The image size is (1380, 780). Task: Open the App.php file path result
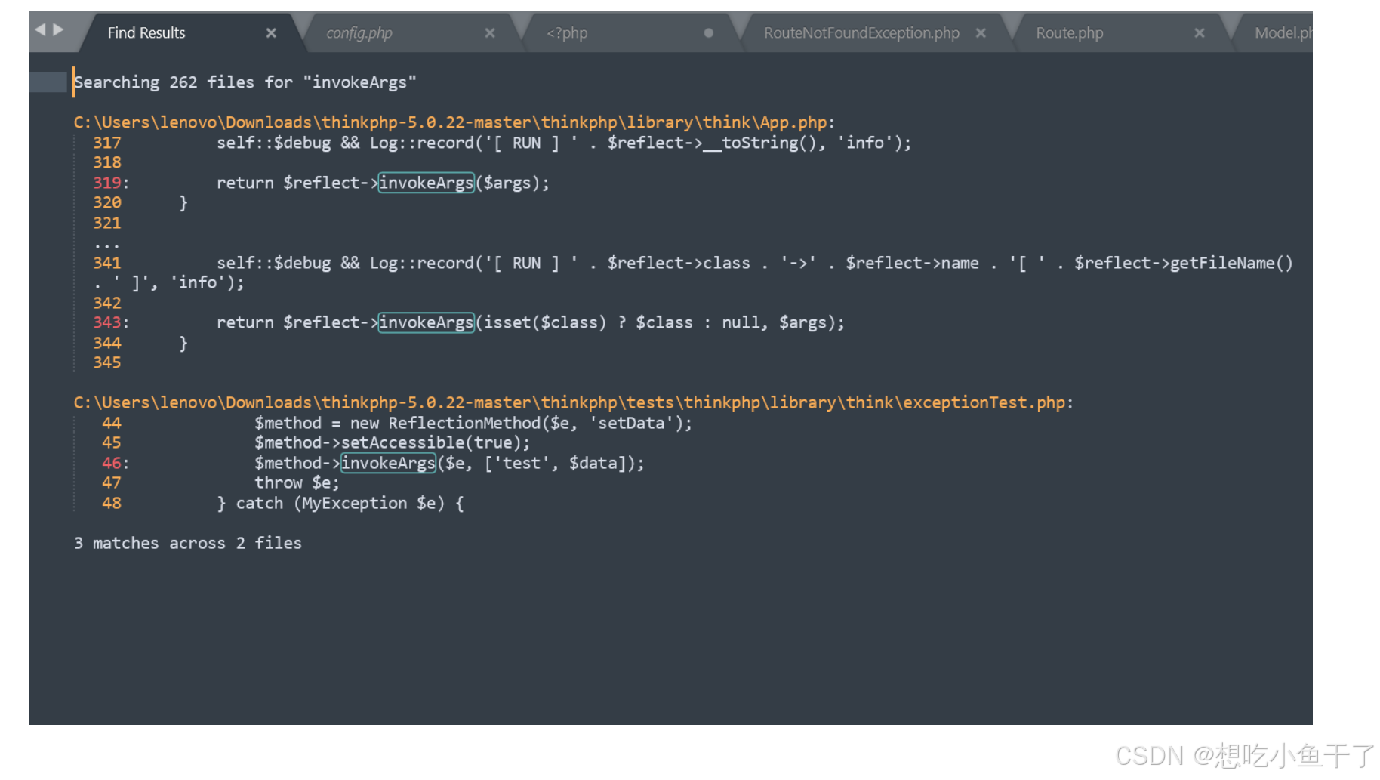pos(454,122)
